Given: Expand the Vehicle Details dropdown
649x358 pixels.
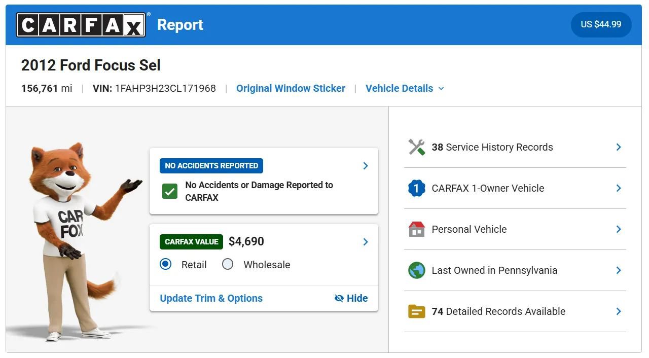Looking at the screenshot, I should [x=405, y=88].
